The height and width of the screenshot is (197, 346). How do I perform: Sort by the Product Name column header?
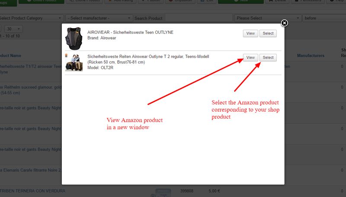tap(10, 56)
